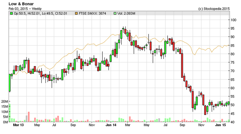241x134 pixels.
Task: Click the 85 price axis label
Action: 233,45
